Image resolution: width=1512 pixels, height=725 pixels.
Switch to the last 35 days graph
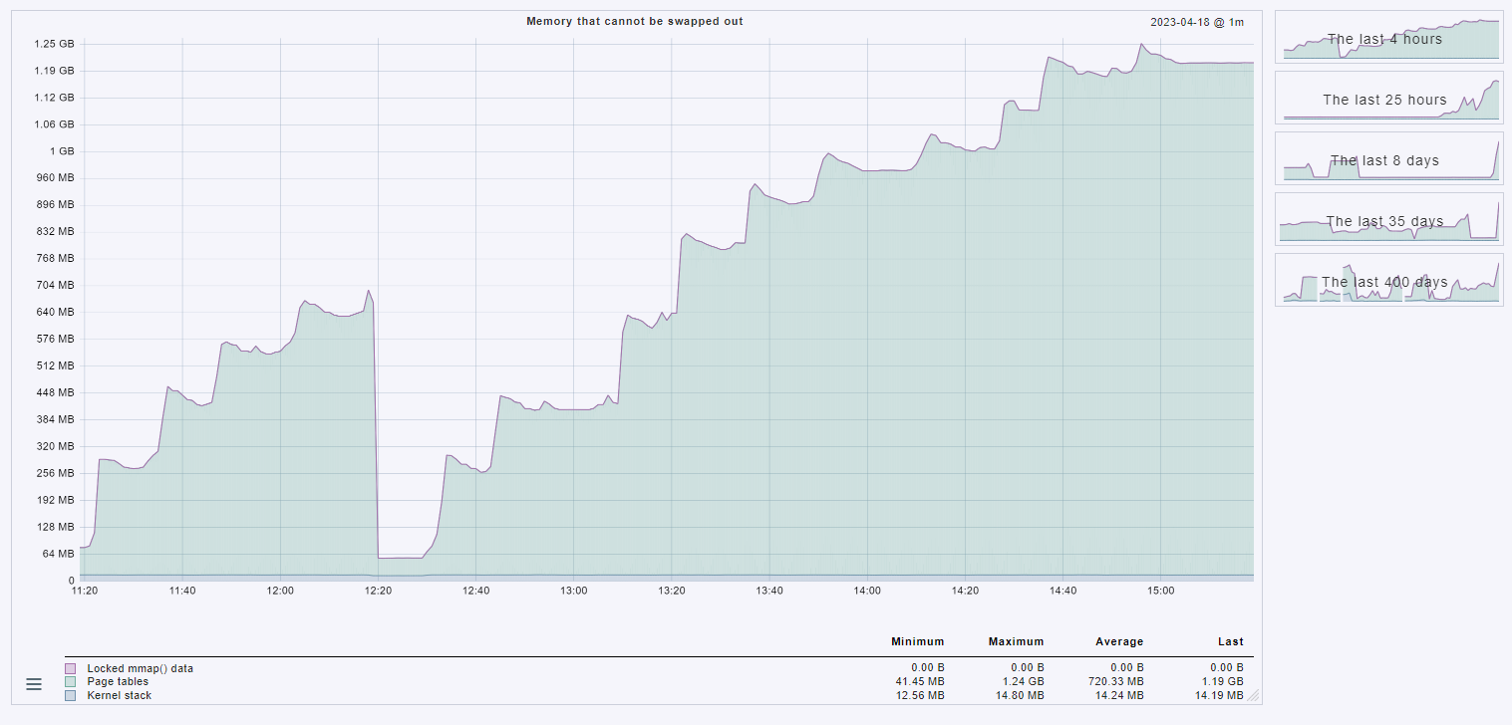[x=1388, y=220]
